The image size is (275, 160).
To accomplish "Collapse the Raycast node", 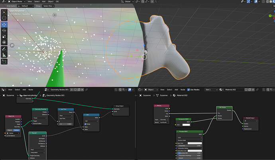I will [31, 133].
